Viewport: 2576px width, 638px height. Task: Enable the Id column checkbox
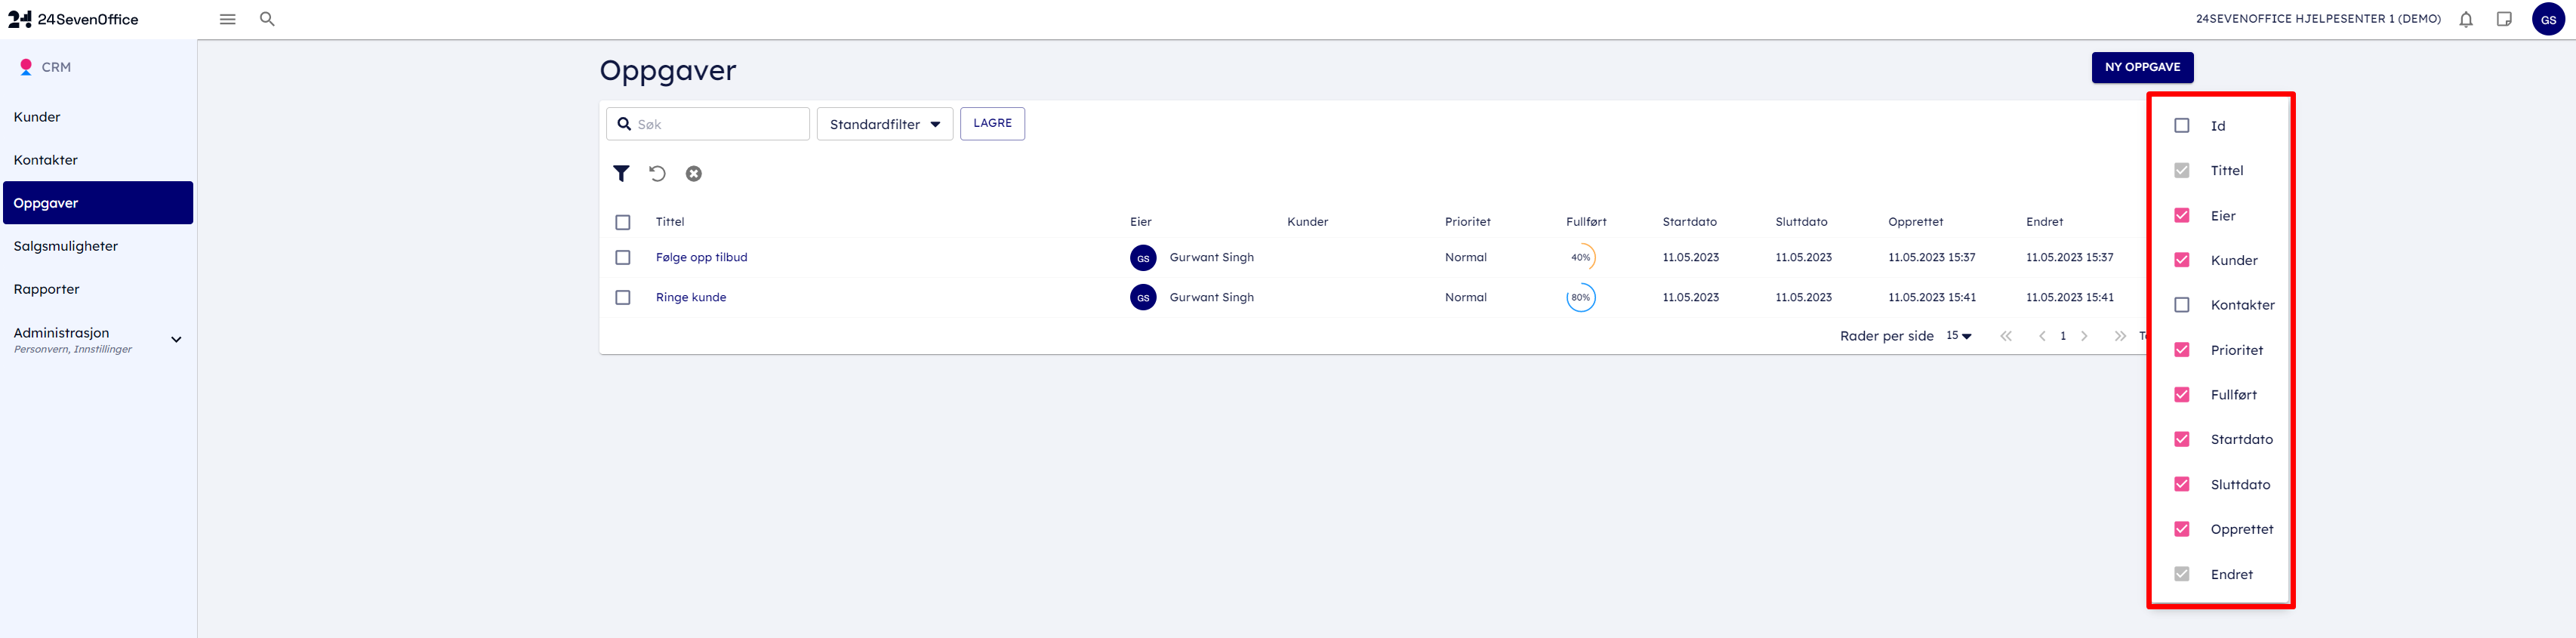pyautogui.click(x=2181, y=126)
